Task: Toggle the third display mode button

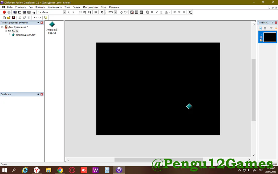Action: pyautogui.click(x=141, y=12)
